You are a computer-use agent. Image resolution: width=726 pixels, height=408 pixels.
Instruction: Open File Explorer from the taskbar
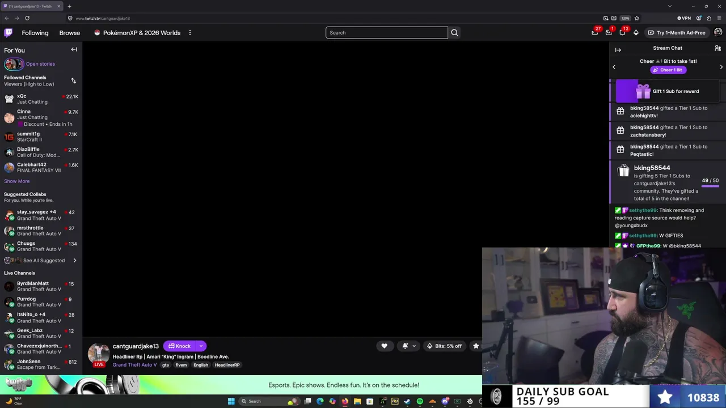(357, 401)
